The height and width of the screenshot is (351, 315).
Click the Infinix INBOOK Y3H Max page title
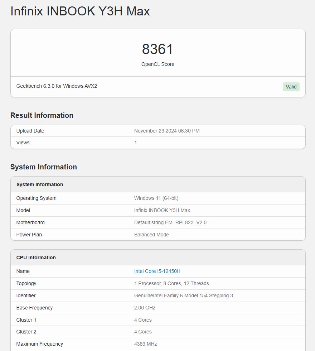coord(80,11)
